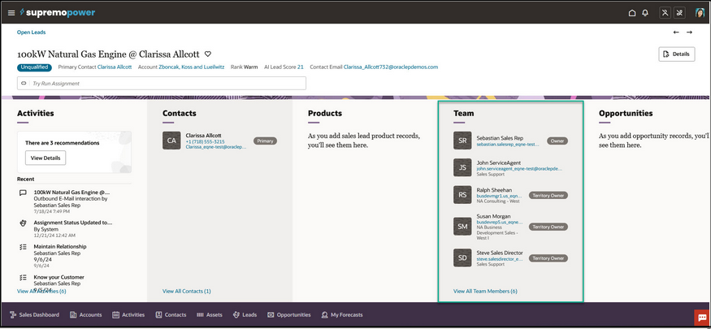Click the contact email address link

pos(391,67)
